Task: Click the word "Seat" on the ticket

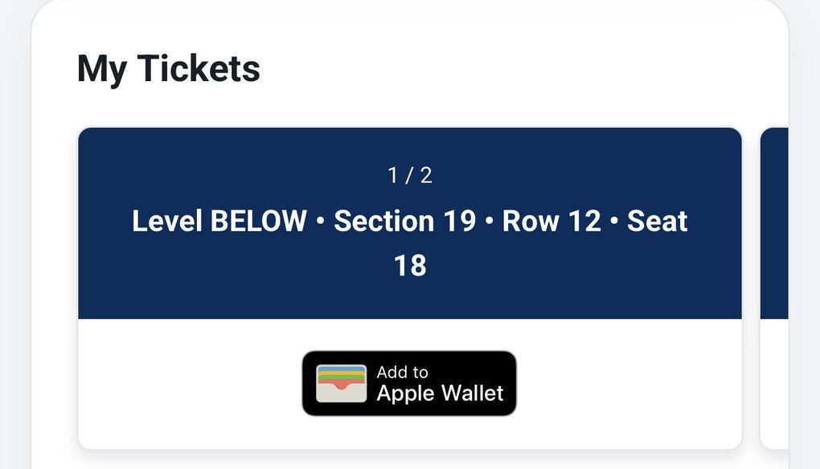Action: coord(657,221)
